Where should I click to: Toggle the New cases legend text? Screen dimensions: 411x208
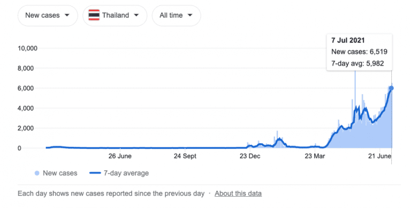pyautogui.click(x=60, y=173)
